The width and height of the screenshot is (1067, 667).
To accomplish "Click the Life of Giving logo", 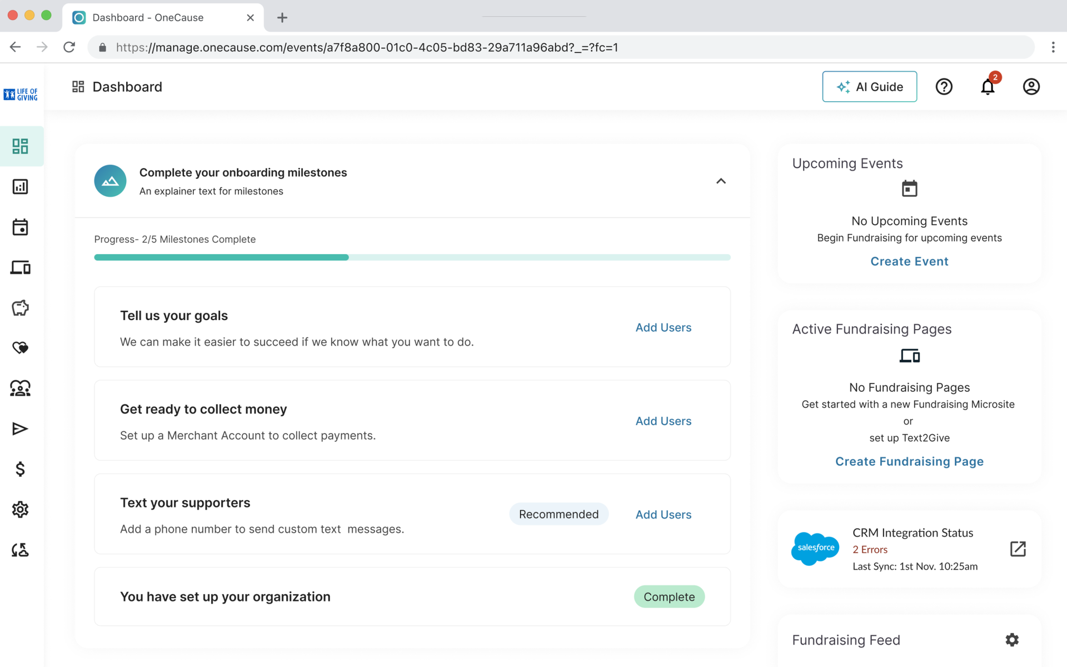I will 21,94.
